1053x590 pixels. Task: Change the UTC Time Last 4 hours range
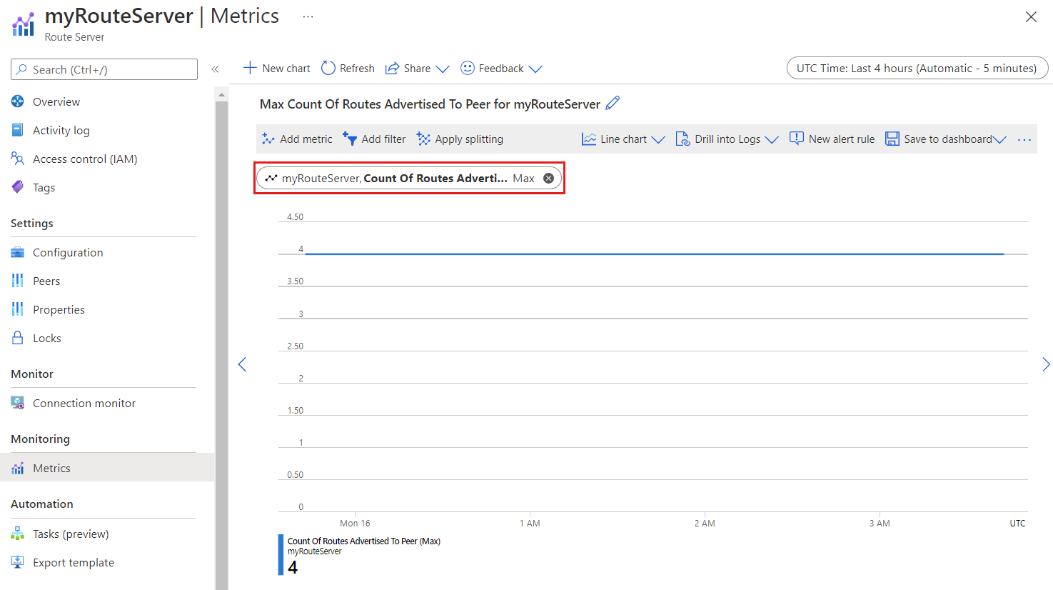coord(917,68)
